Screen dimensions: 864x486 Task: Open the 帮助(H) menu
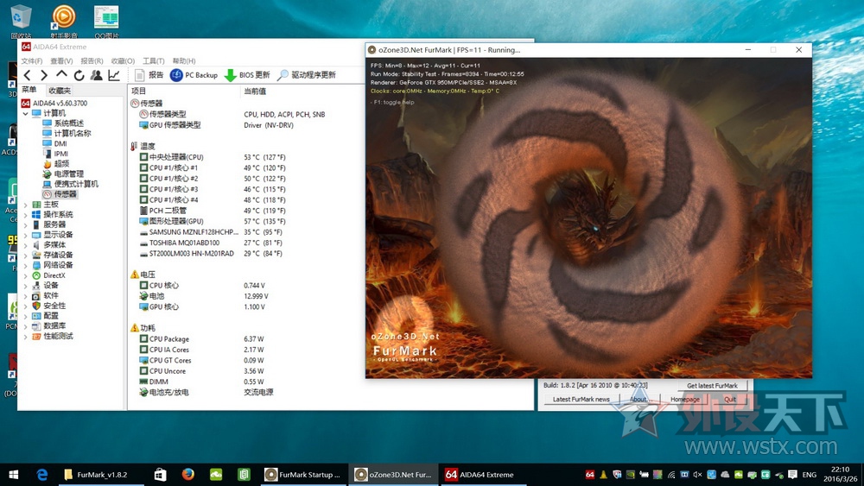184,60
